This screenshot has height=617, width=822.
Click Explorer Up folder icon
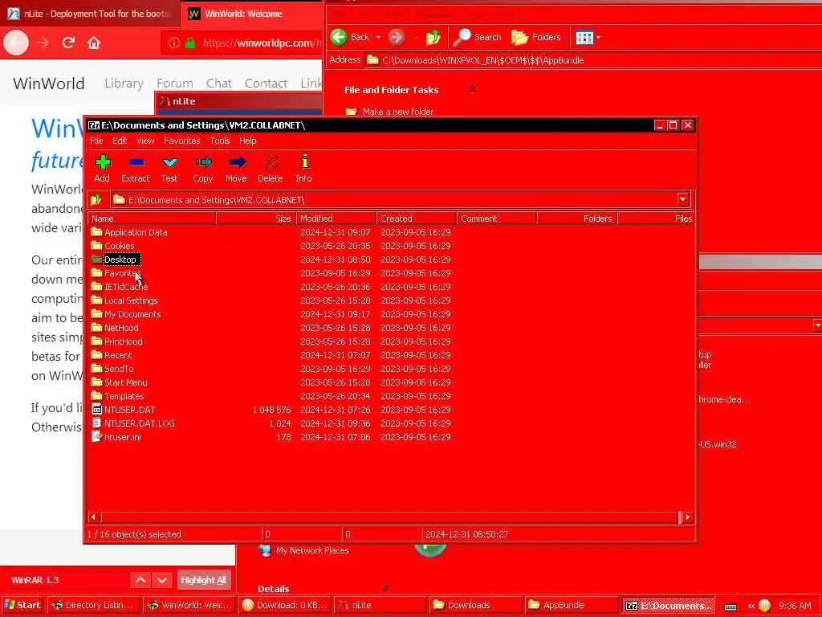point(433,37)
